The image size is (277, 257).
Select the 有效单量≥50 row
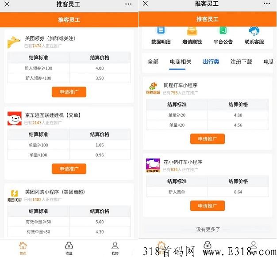tap(69, 222)
